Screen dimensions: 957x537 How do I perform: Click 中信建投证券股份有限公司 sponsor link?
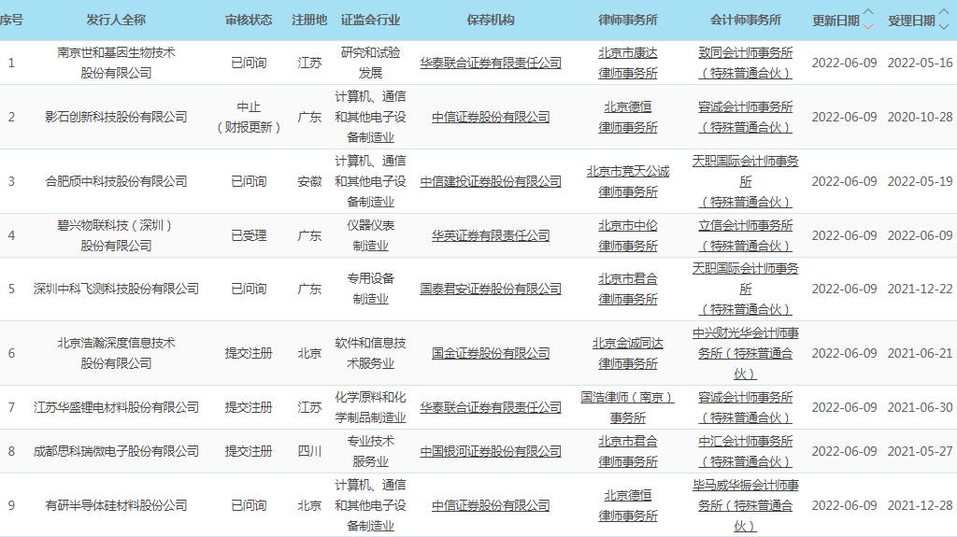click(x=491, y=181)
